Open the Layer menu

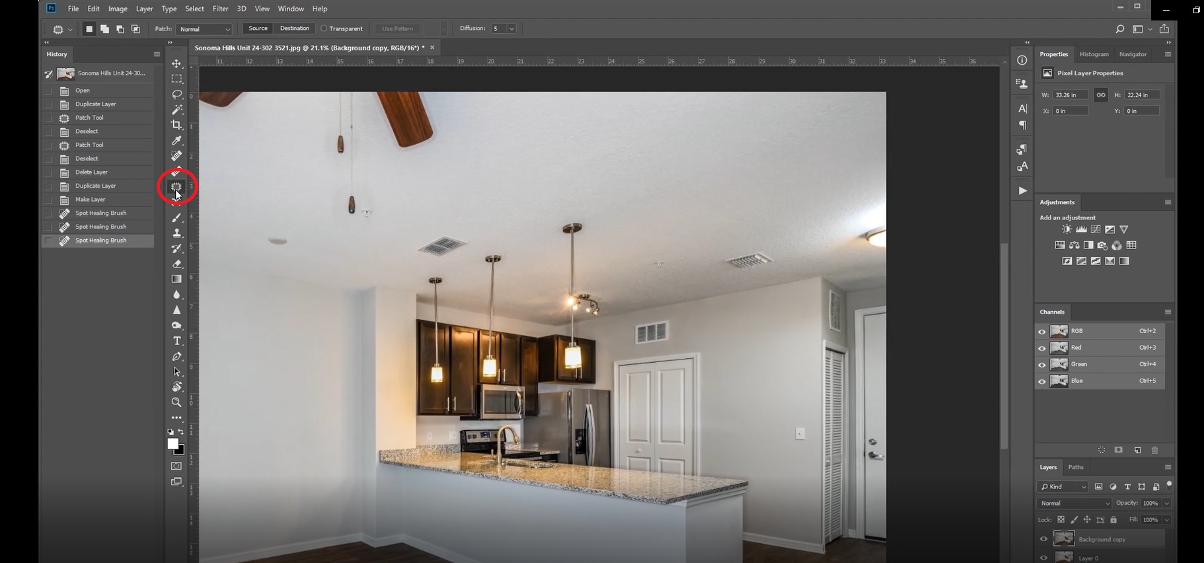tap(144, 9)
